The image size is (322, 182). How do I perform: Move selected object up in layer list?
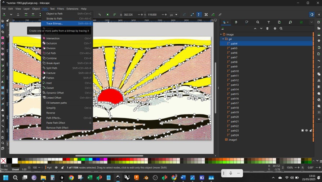(x=255, y=28)
